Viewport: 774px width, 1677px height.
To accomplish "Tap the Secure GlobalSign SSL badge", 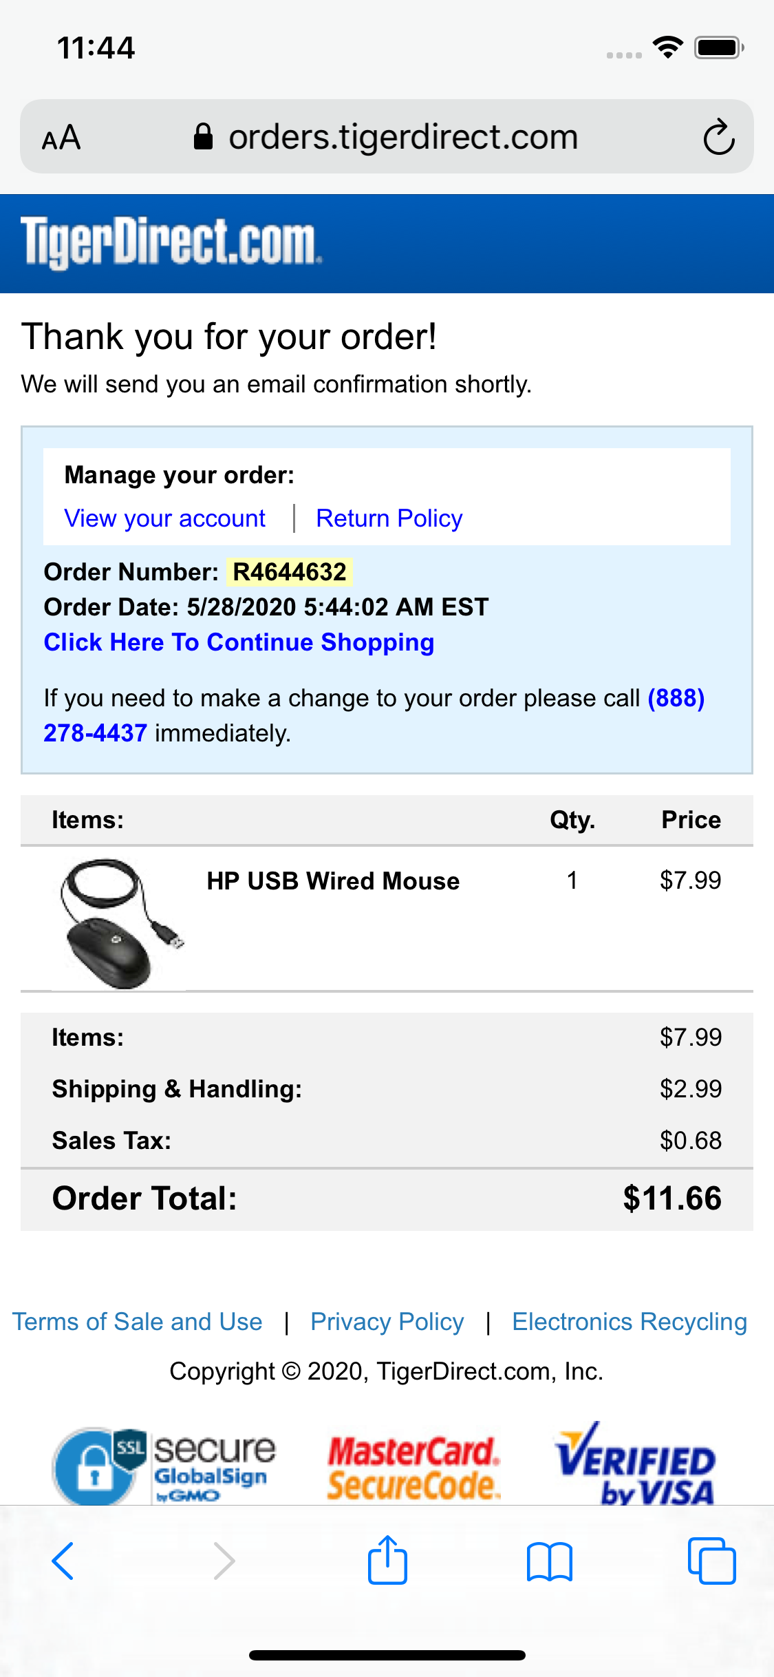I will tap(165, 1465).
